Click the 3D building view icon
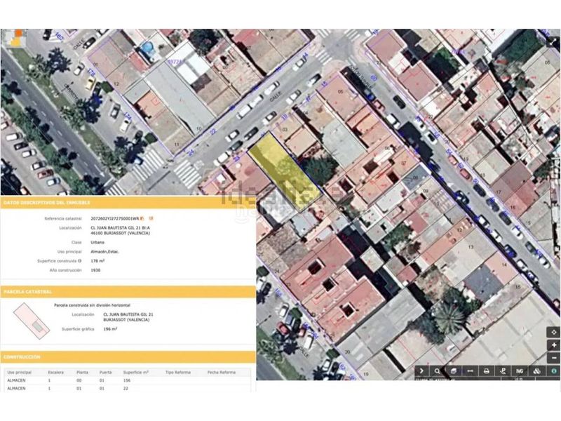Viewport: 561px width, 421px height. coord(454,371)
